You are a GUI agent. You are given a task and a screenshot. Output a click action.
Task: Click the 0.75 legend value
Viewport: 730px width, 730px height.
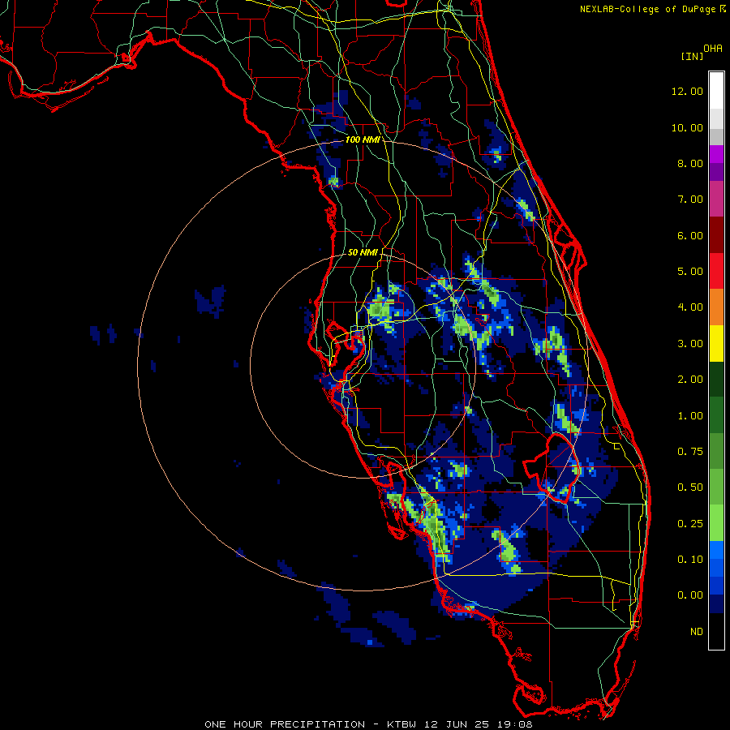690,452
